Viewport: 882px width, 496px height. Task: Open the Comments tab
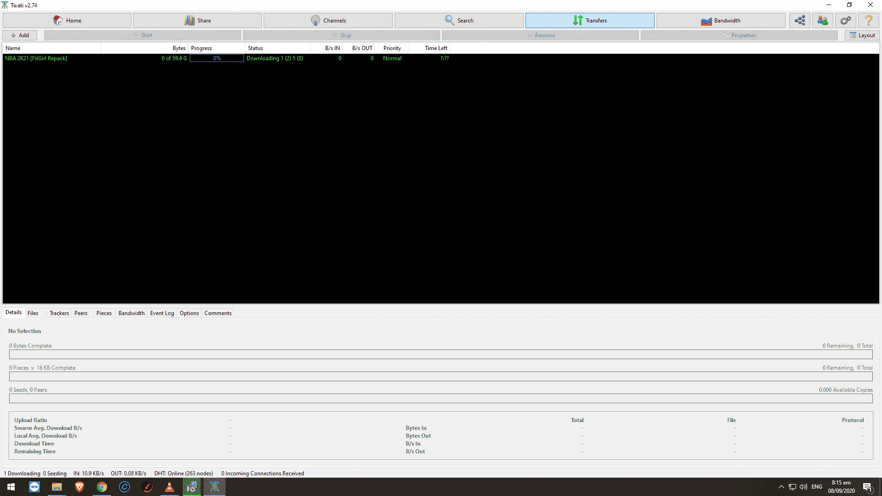[x=218, y=313]
